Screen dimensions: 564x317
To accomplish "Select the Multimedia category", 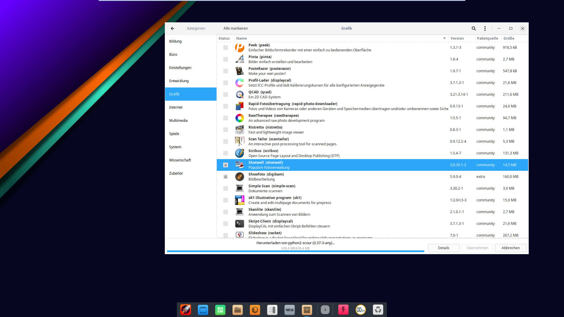I will pyautogui.click(x=178, y=121).
